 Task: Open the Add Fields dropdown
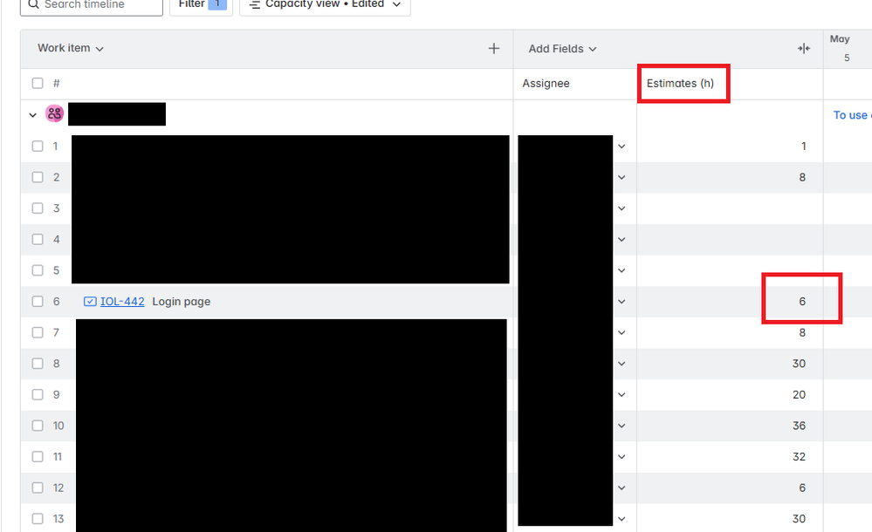point(562,49)
